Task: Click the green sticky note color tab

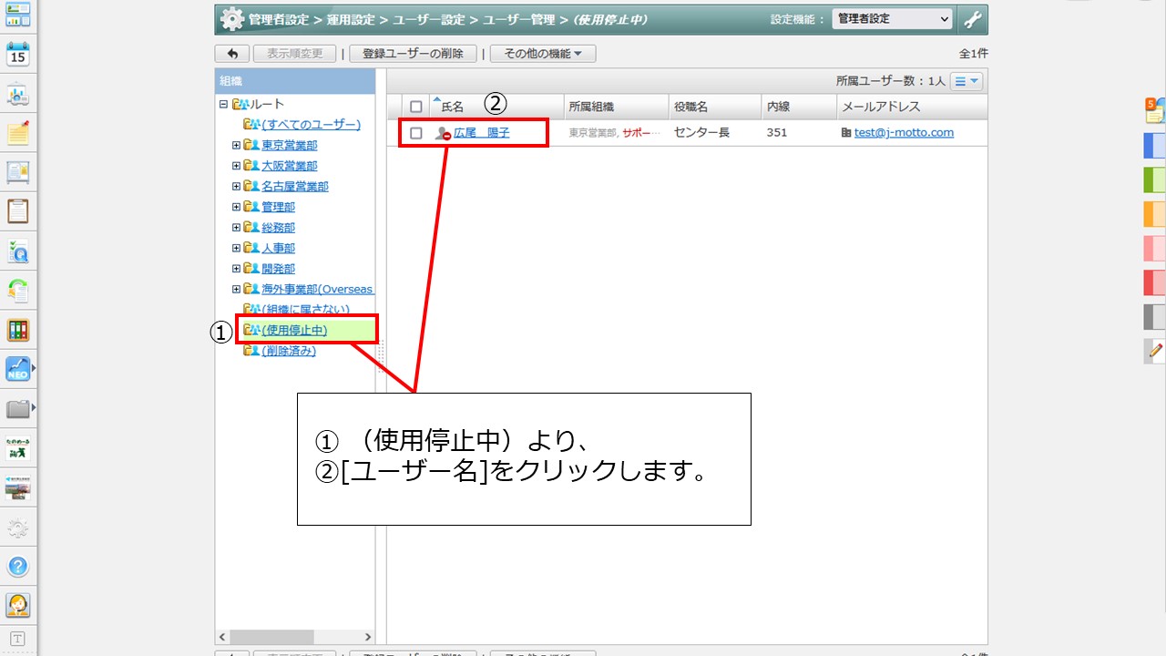Action: coord(1155,179)
